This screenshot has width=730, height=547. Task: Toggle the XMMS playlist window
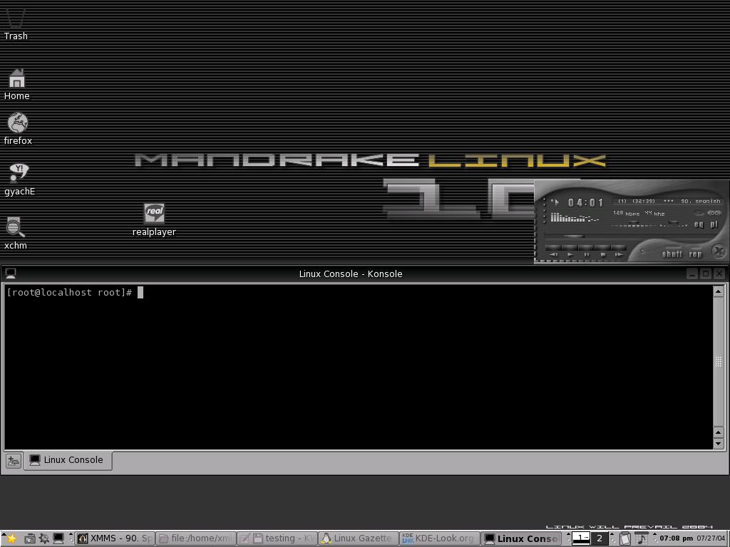714,224
